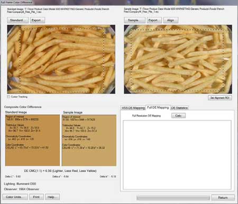Open the DE Statistics tab

[x=179, y=108]
